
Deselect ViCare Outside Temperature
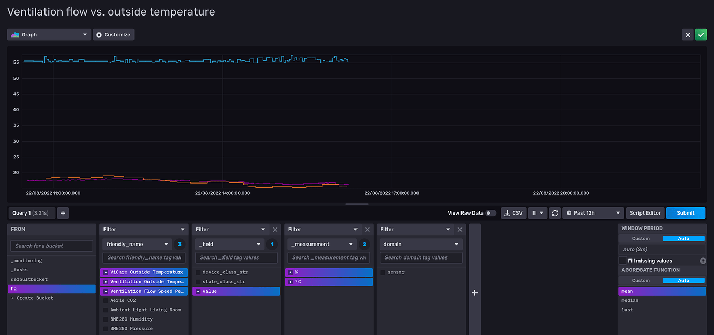click(144, 272)
